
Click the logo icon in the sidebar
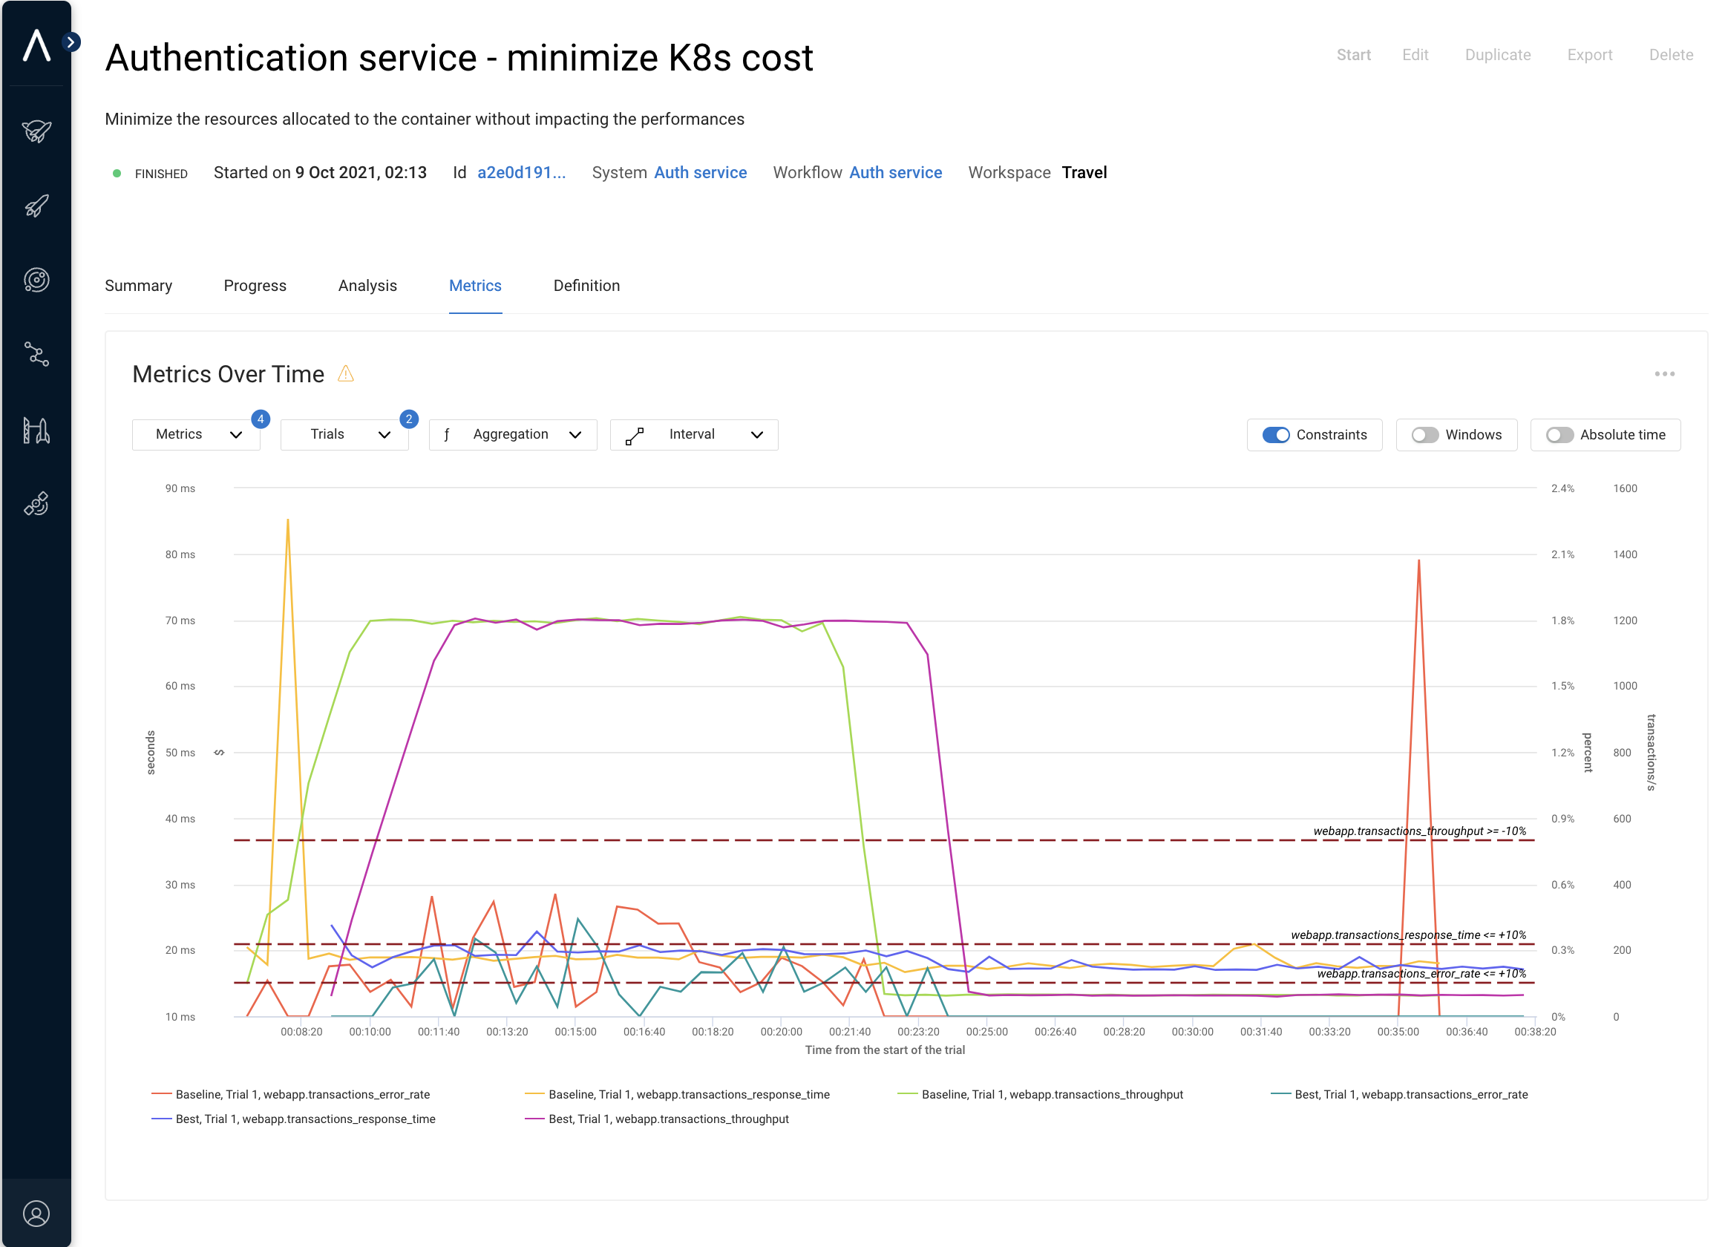point(36,45)
